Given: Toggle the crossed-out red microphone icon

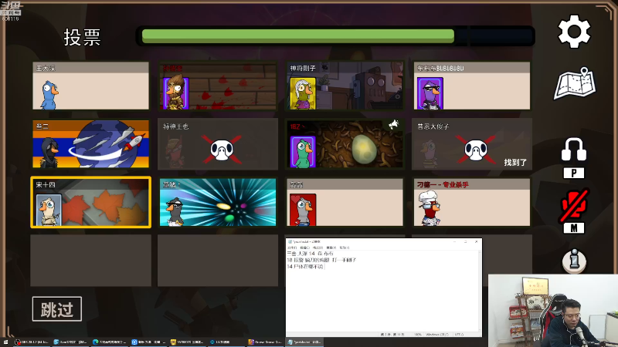Looking at the screenshot, I should (x=574, y=204).
